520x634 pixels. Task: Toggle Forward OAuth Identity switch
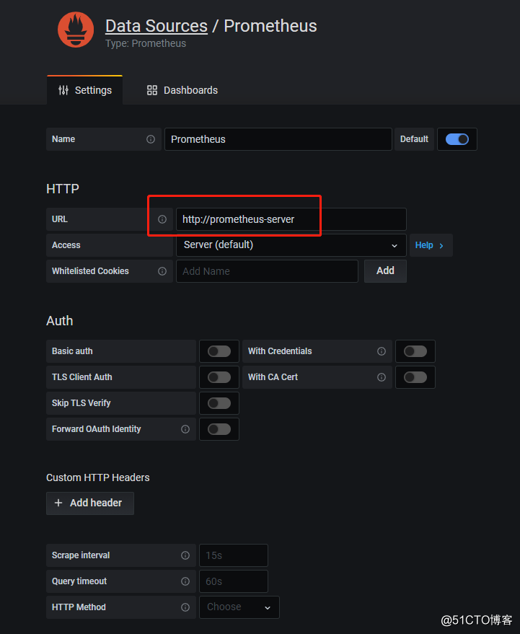point(219,429)
